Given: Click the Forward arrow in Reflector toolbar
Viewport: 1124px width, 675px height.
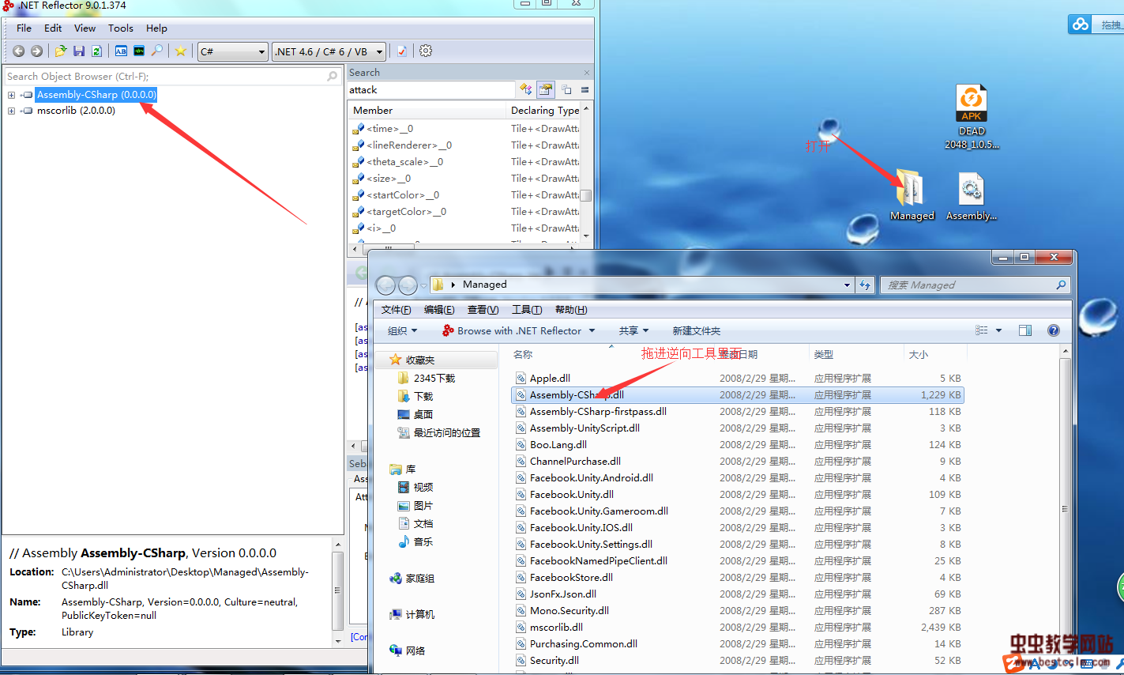Looking at the screenshot, I should [x=36, y=51].
